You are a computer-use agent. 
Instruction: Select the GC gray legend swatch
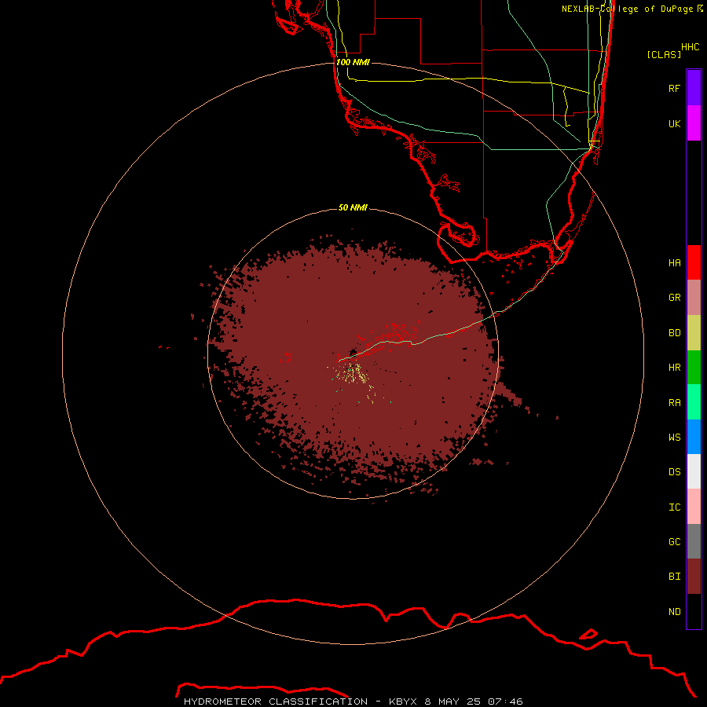[694, 541]
